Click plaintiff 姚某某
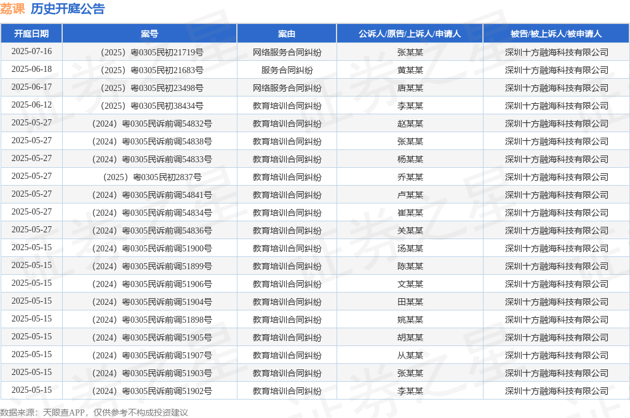Screen dimensions: 630x418 (410, 320)
